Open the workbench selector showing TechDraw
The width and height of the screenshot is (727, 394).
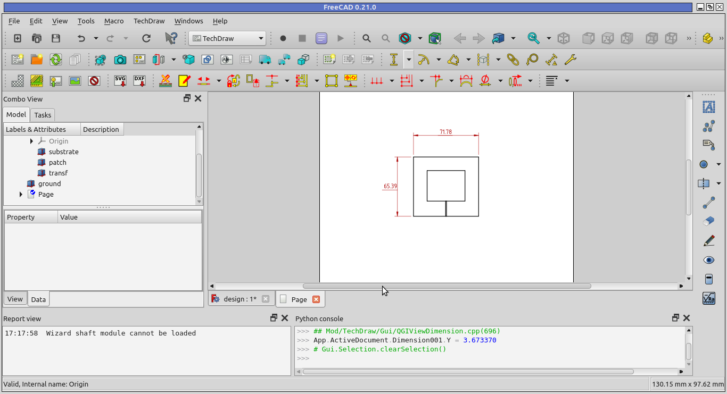[227, 38]
